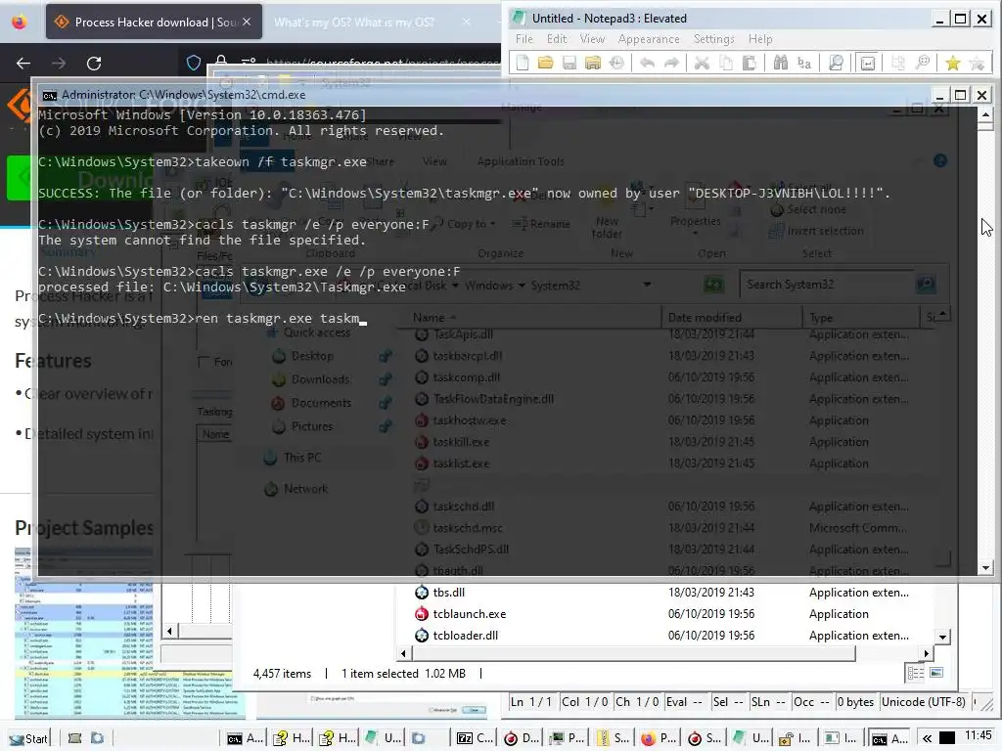The height and width of the screenshot is (751, 1002).
Task: Click the Redo arrow in Notepad3 toolbar
Action: pos(671,63)
